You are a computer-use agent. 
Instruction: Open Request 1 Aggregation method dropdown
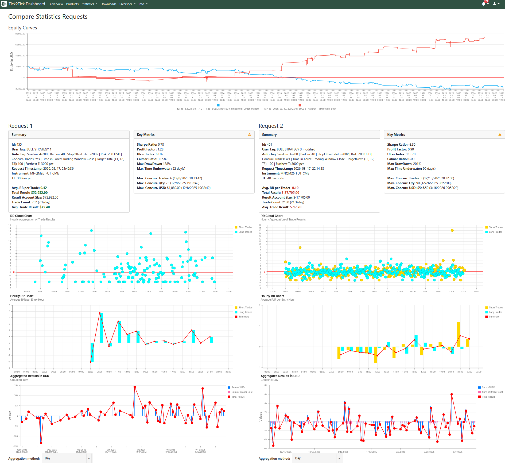click(67, 458)
